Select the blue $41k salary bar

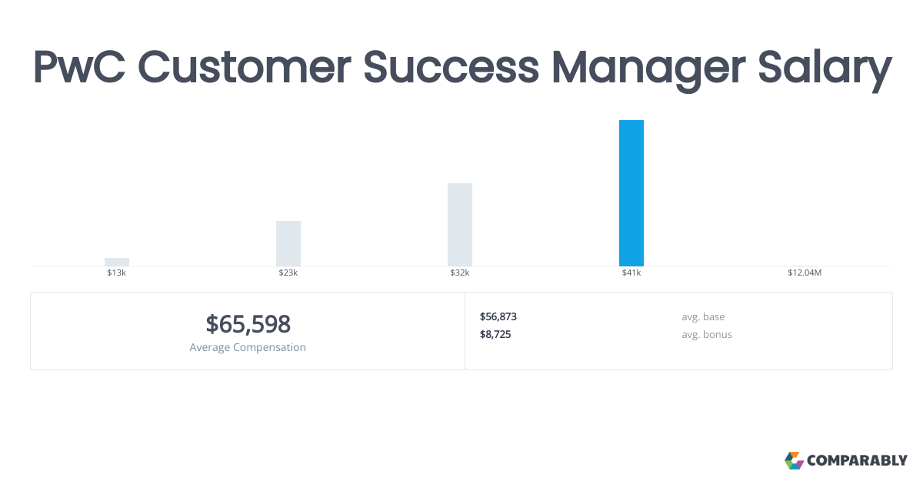click(631, 193)
